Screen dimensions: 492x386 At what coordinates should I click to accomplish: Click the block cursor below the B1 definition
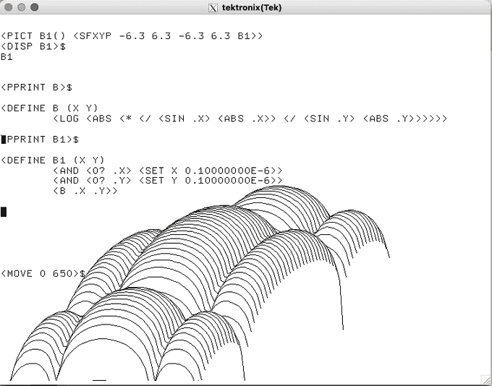[4, 212]
